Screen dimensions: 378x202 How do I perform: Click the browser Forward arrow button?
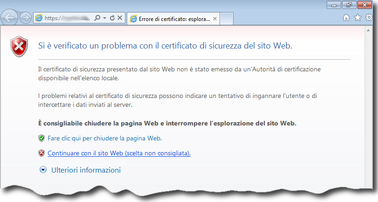26,18
